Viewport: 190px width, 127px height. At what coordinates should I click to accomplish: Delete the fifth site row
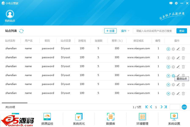pyautogui.click(x=183, y=85)
